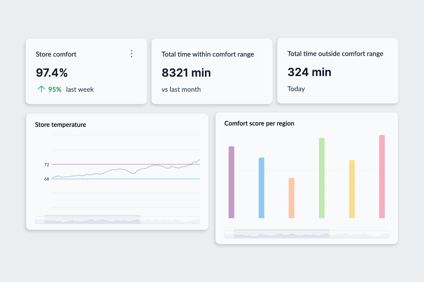Click the pink bar in Comfort score chart
The image size is (424, 282).
coord(382,177)
